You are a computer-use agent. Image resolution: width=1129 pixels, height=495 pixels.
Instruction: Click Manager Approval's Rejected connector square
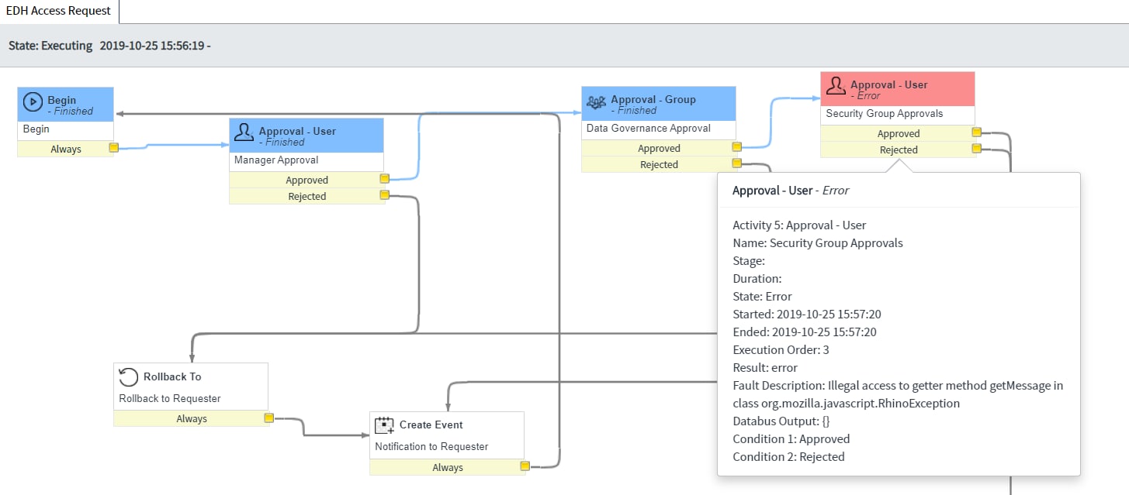[384, 196]
